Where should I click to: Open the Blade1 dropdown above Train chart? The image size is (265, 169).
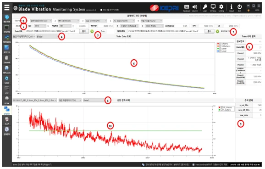(x=48, y=36)
